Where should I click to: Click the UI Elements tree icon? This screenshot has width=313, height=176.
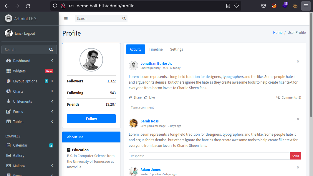(9, 101)
